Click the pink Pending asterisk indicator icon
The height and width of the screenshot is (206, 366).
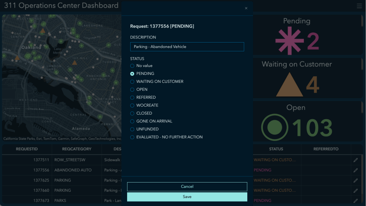click(x=289, y=41)
